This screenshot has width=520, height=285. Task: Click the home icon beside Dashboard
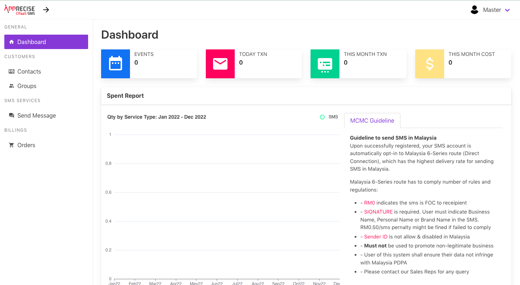12,42
